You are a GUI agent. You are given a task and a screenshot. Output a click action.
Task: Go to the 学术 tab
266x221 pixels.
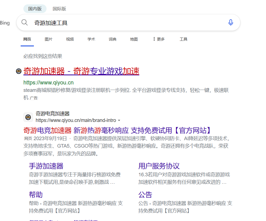pyautogui.click(x=91, y=39)
